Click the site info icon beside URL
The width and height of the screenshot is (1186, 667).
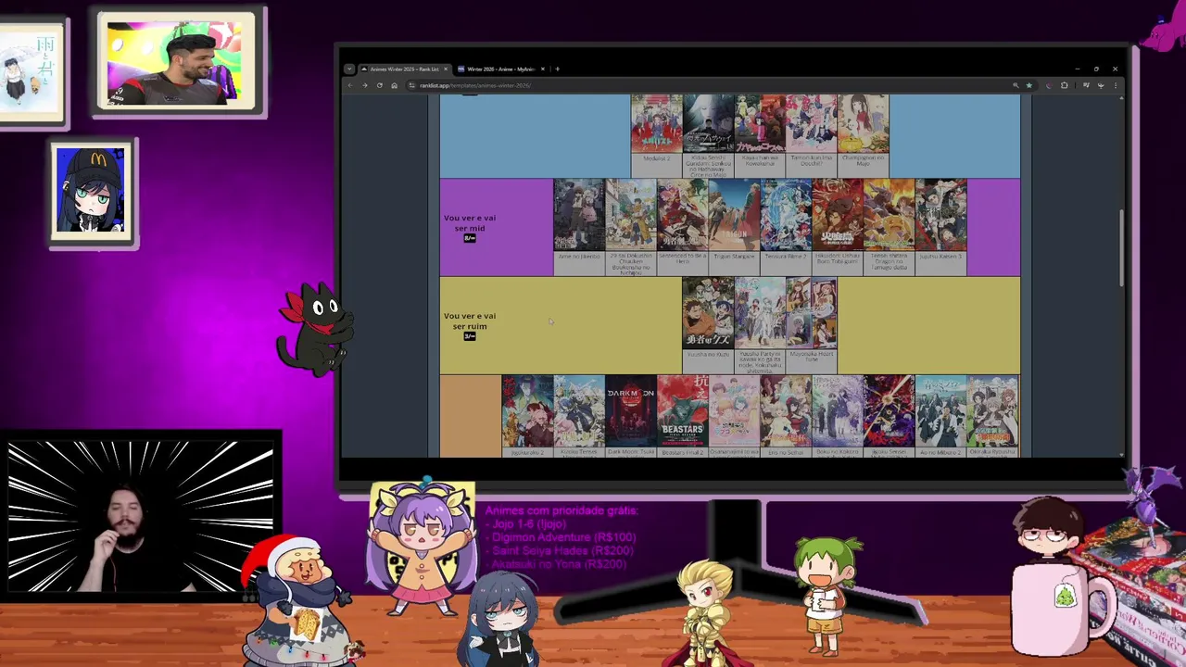(x=411, y=85)
